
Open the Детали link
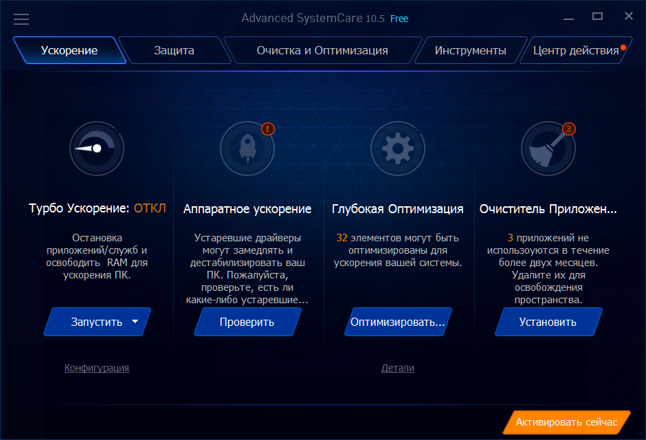pyautogui.click(x=398, y=368)
